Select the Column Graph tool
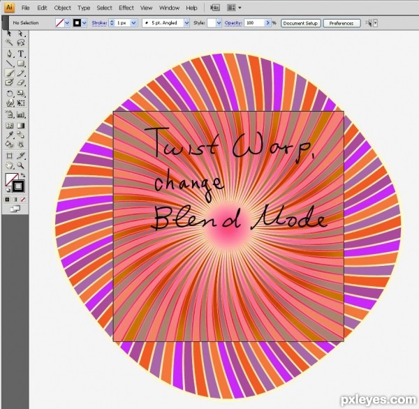This screenshot has height=409, width=419. [20, 114]
